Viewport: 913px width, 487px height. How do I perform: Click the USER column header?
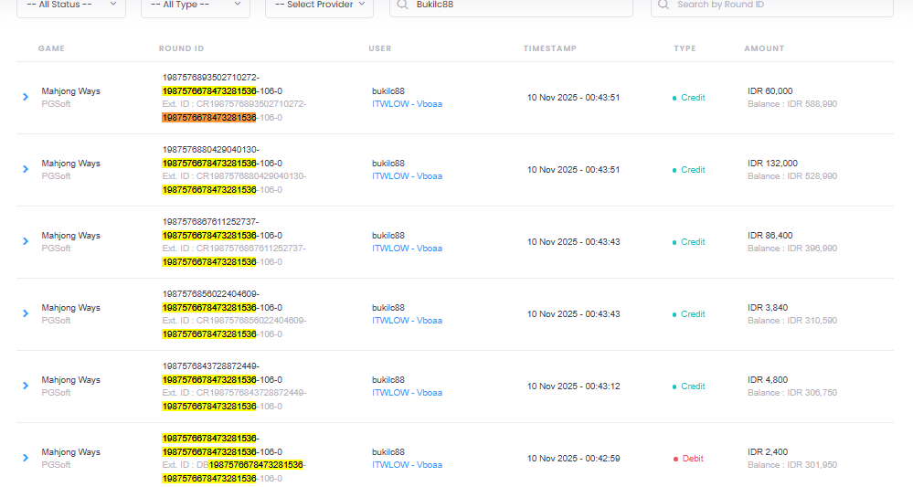tap(379, 48)
